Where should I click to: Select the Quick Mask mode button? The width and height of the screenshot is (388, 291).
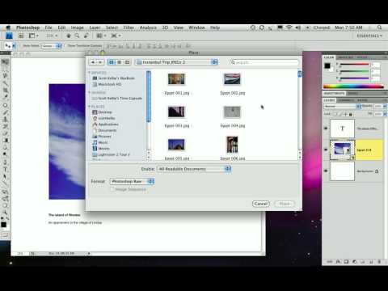(x=5, y=235)
